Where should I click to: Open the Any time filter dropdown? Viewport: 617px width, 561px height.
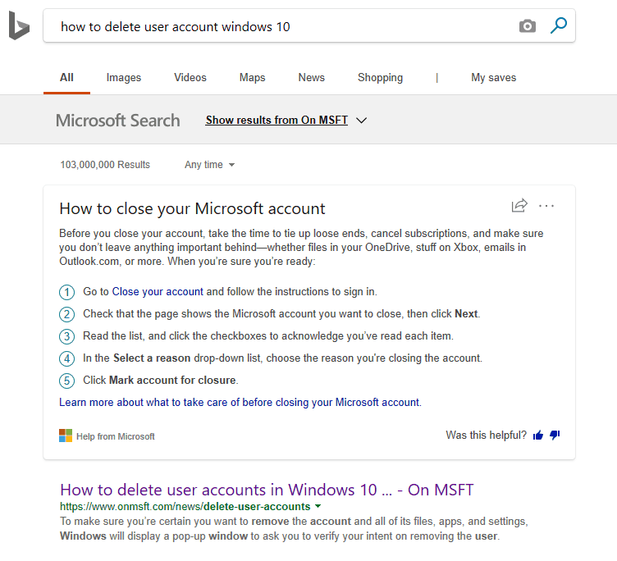point(209,165)
